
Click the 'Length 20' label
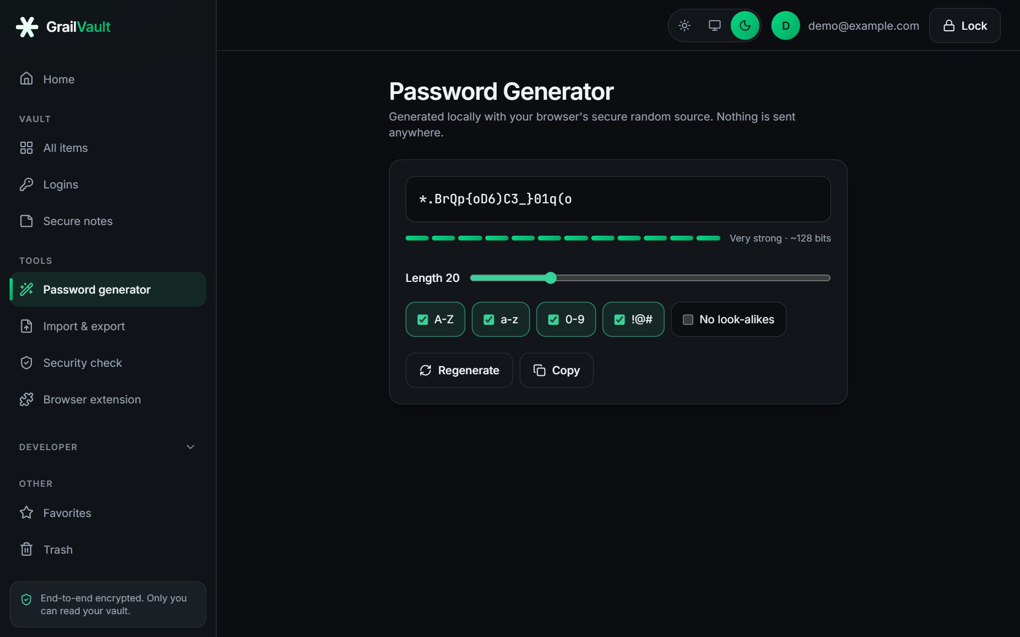pos(432,278)
